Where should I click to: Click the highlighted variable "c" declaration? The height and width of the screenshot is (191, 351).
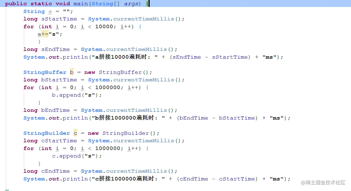point(76,133)
